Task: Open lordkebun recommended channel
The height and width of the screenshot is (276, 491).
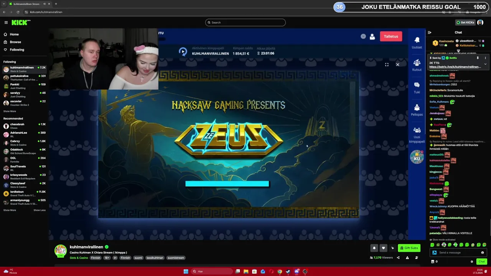Action: coord(25,194)
